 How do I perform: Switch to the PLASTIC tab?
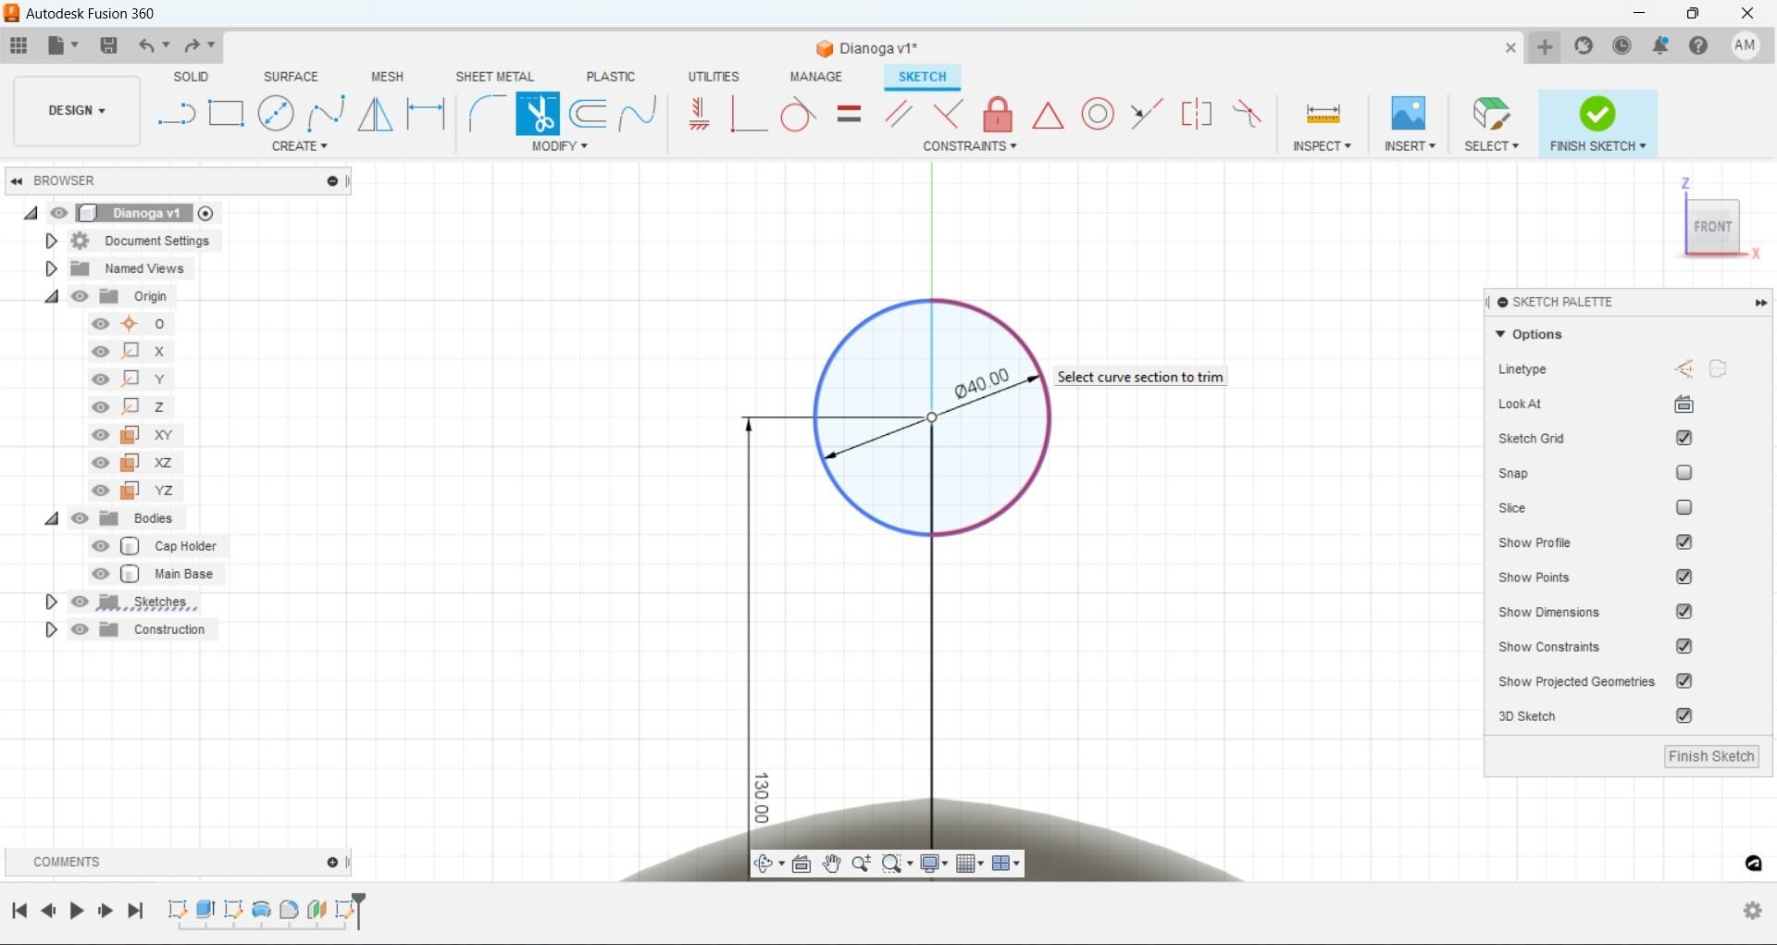(611, 77)
